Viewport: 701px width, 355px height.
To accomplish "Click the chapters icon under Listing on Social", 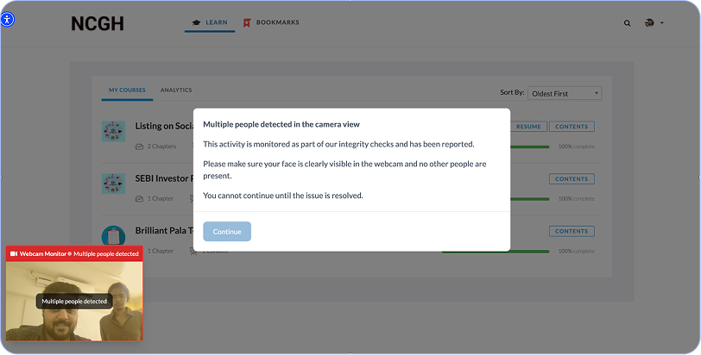I will [x=140, y=147].
